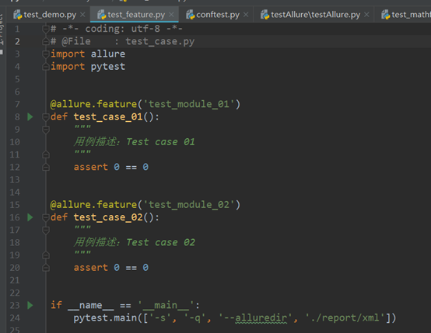Switch to the test_demo.py tab
The height and width of the screenshot is (333, 431).
50,15
